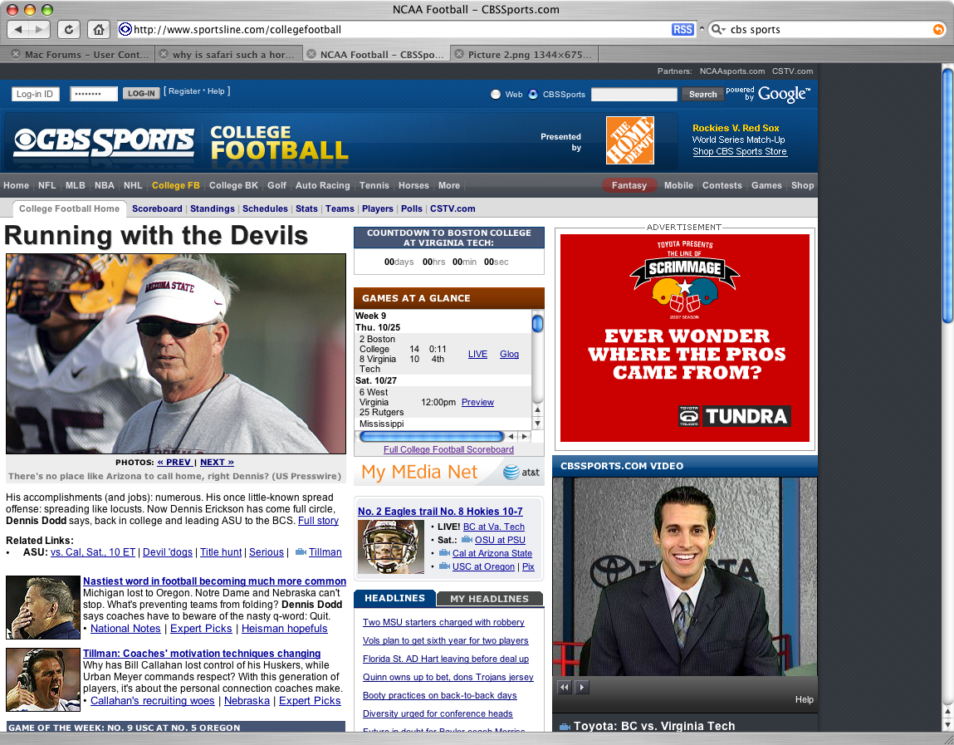
Task: Click scoreboard horizontal scroll right arrow
Action: [524, 436]
